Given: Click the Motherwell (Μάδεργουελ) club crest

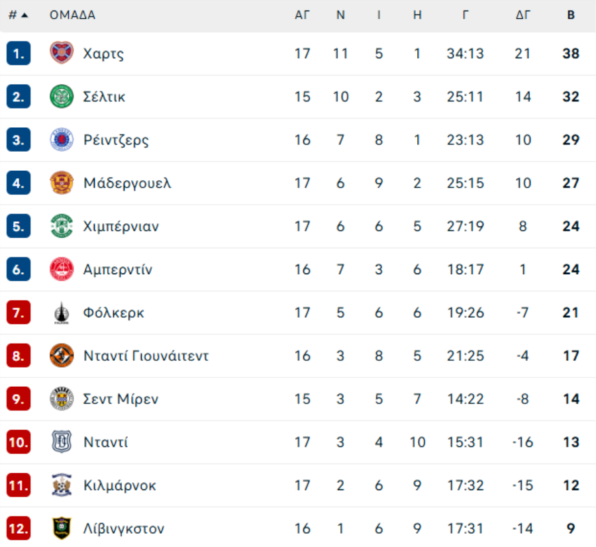Looking at the screenshot, I should point(62,183).
